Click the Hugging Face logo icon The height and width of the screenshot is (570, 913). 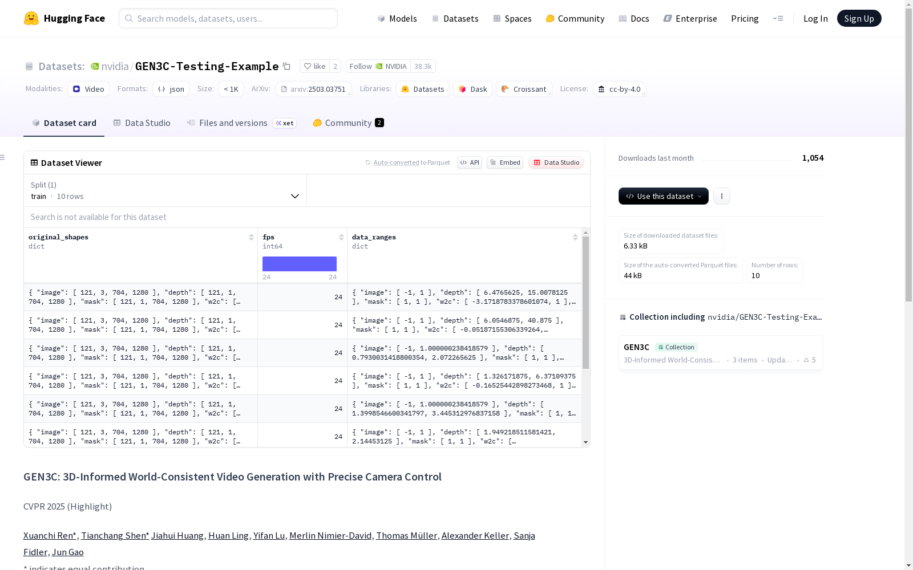click(31, 18)
